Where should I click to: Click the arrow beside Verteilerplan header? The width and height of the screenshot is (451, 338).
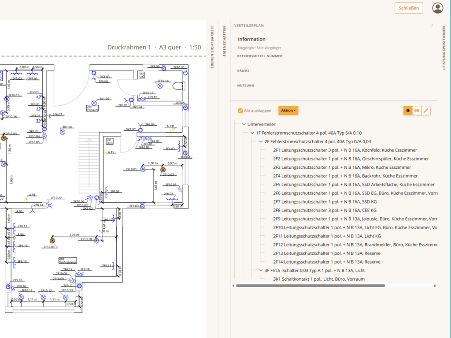click(x=432, y=25)
